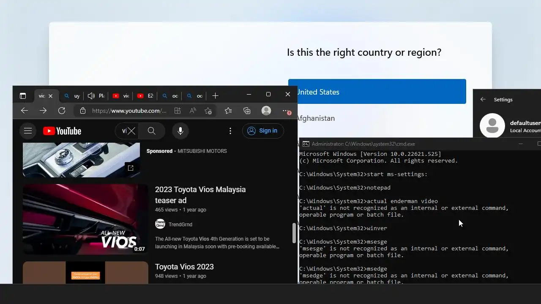Open '2023 Toyota Vios Malaysia teaser ad' title
The width and height of the screenshot is (541, 304).
tap(200, 195)
